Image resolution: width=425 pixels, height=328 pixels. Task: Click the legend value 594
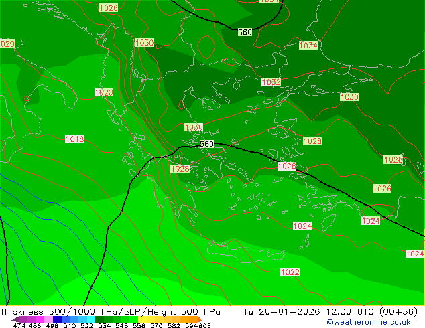191,325
